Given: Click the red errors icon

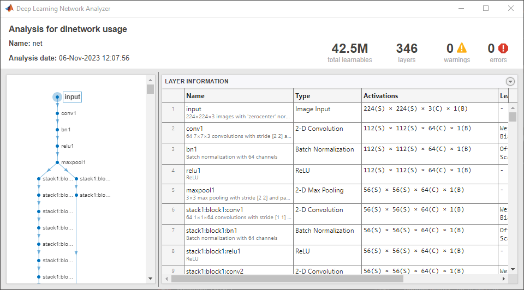Looking at the screenshot, I should point(503,48).
